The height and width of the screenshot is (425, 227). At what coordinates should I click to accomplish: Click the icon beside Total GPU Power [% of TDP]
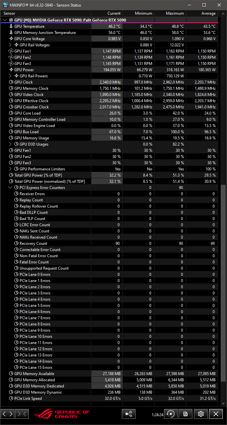coord(11,175)
